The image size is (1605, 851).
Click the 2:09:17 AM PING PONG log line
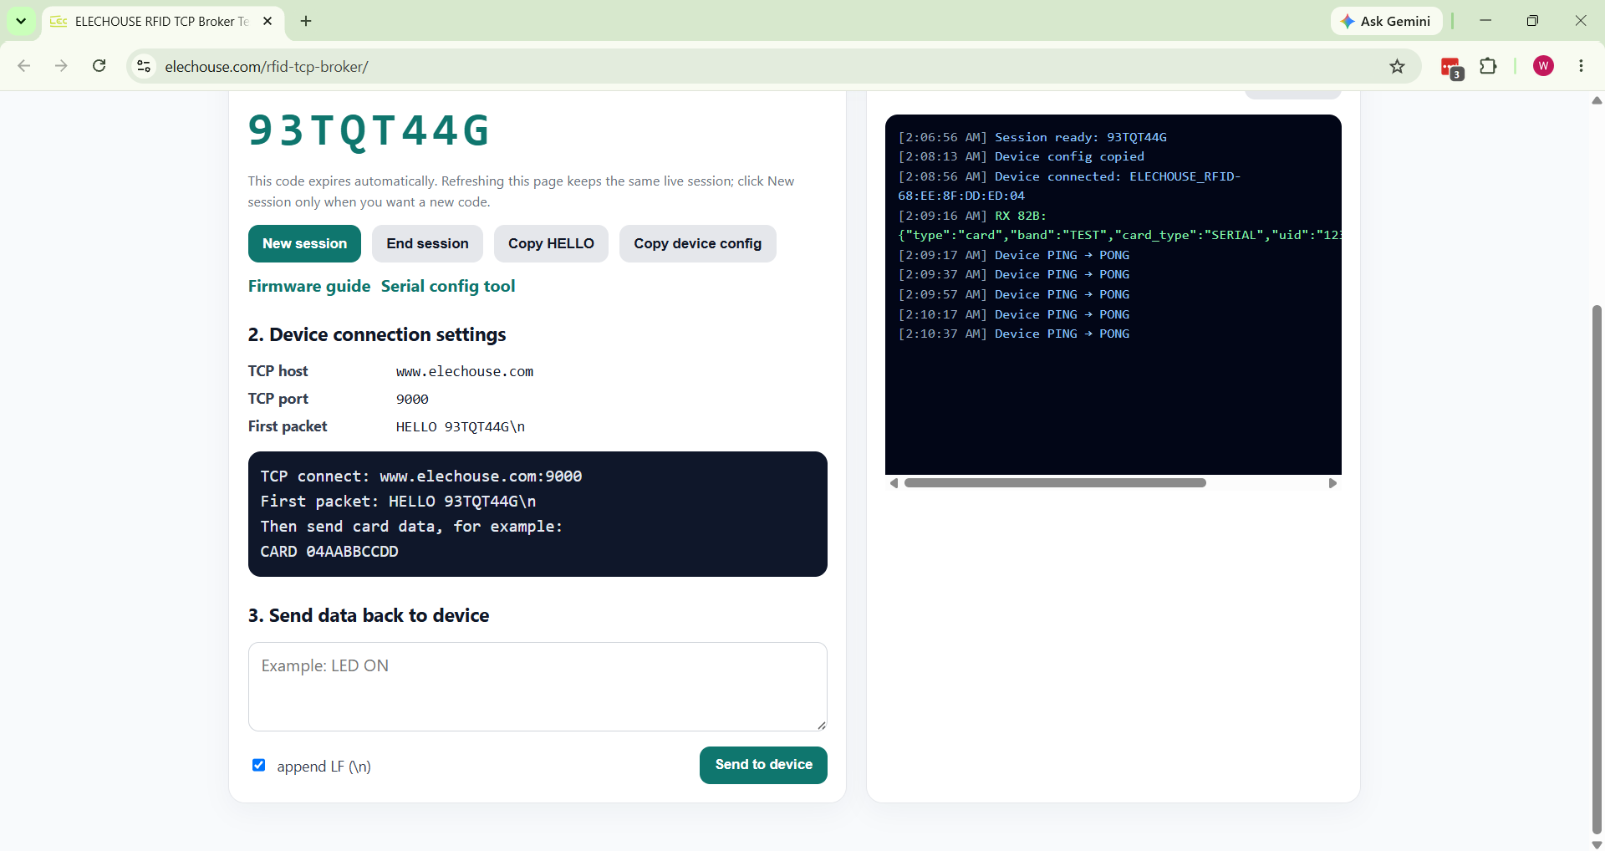pyautogui.click(x=1014, y=255)
